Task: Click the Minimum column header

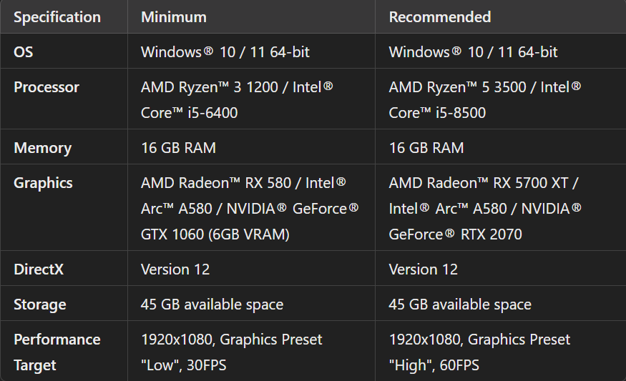Action: click(x=174, y=16)
